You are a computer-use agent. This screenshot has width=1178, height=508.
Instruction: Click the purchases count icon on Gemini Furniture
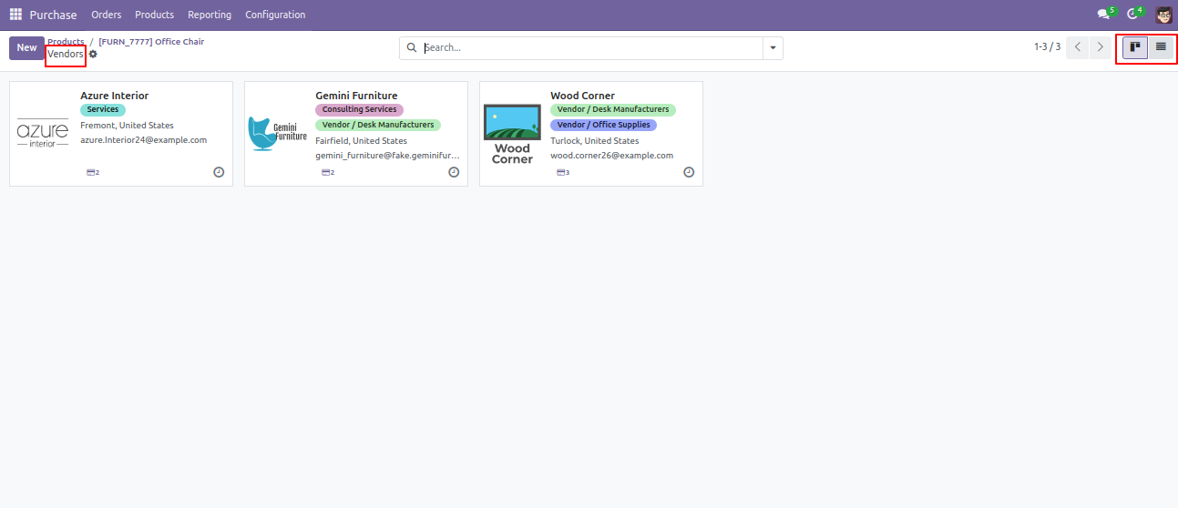point(328,172)
